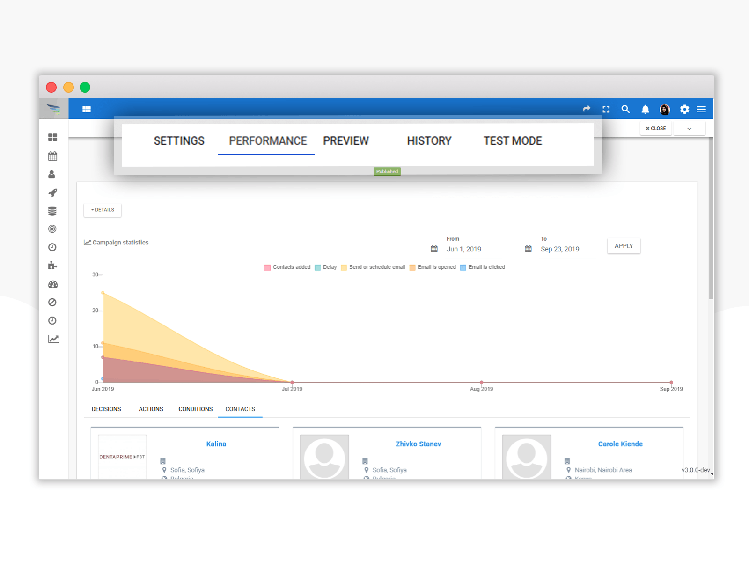749x562 pixels.
Task: Open the rocket campaigns icon in sidebar
Action: 53,192
